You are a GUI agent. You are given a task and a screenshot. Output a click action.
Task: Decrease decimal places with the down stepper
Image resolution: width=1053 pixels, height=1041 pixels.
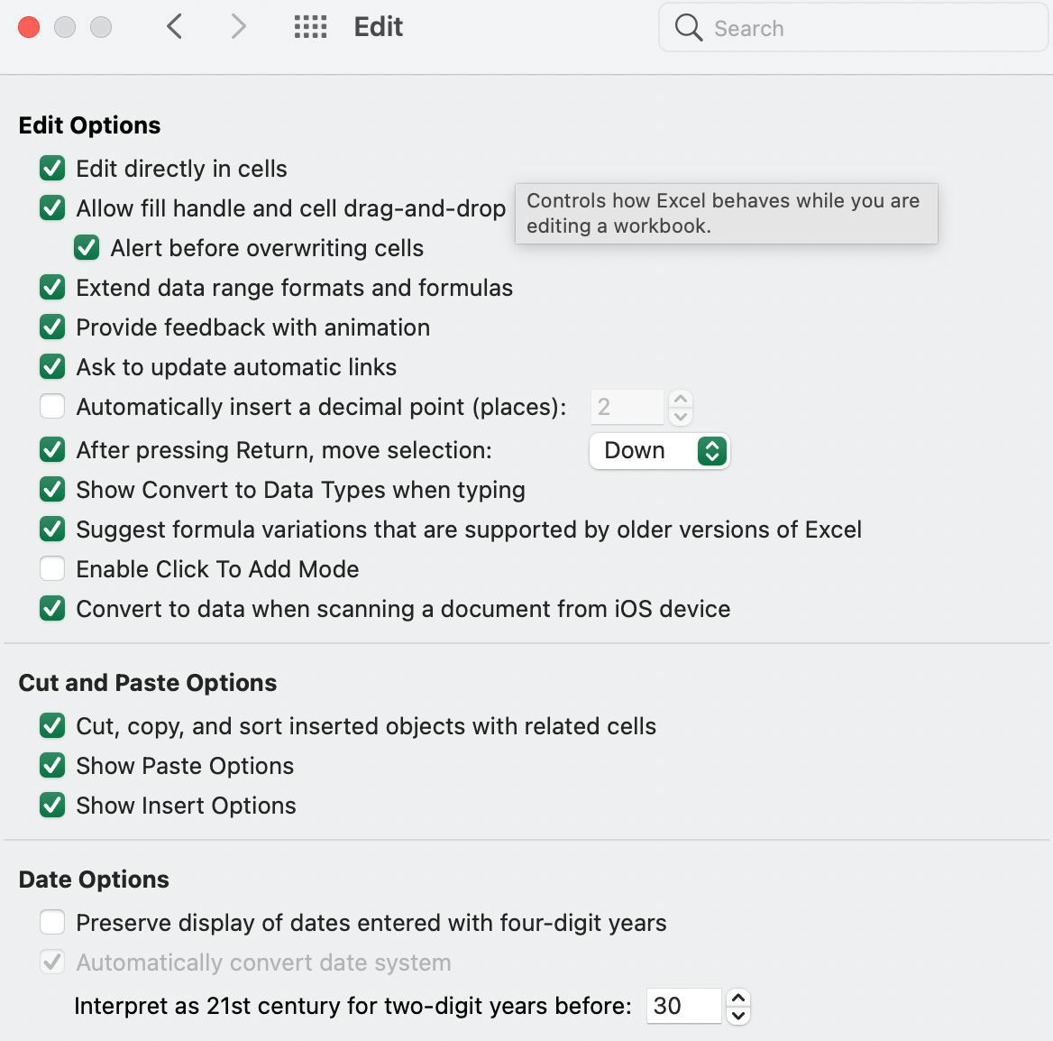tap(681, 416)
